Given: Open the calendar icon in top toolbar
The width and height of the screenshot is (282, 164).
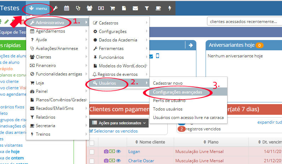Looking at the screenshot, I should (67, 8).
